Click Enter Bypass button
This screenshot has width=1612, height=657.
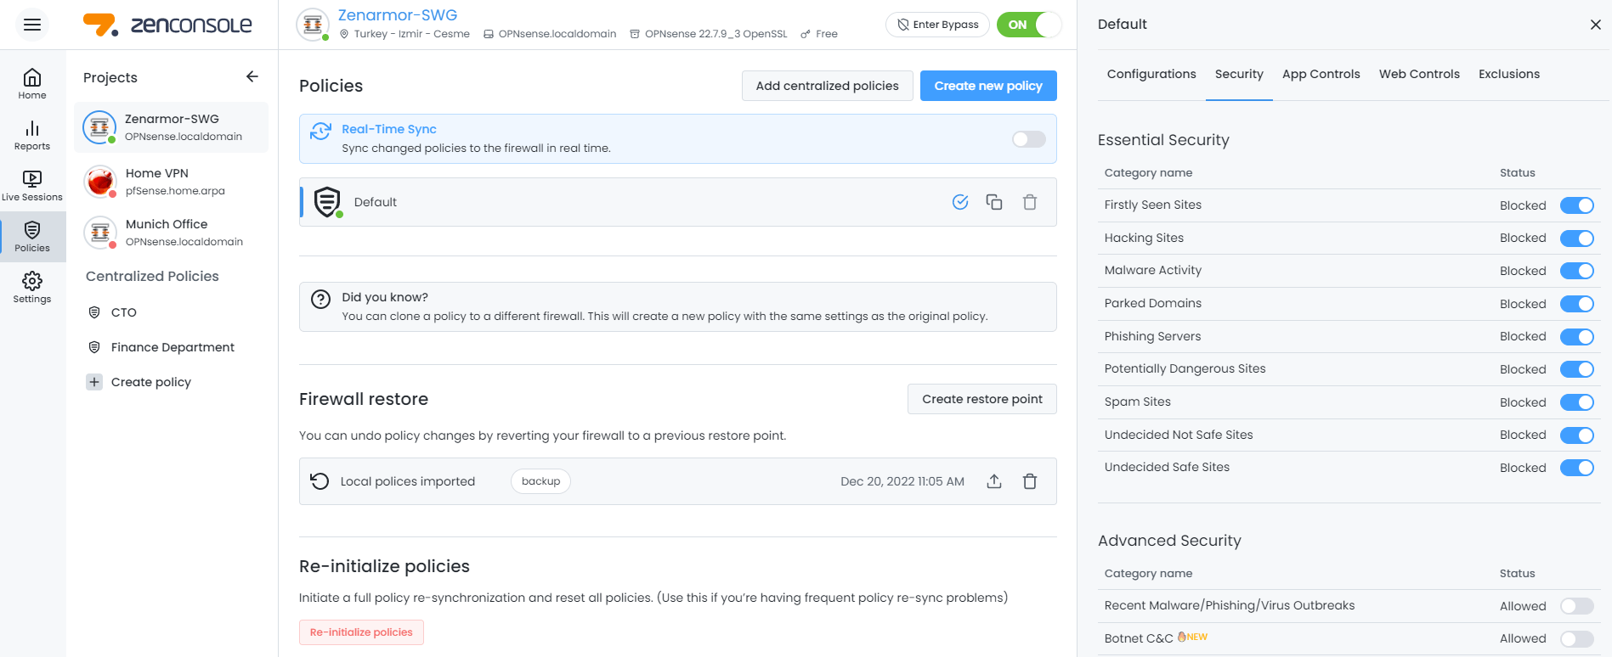click(937, 25)
